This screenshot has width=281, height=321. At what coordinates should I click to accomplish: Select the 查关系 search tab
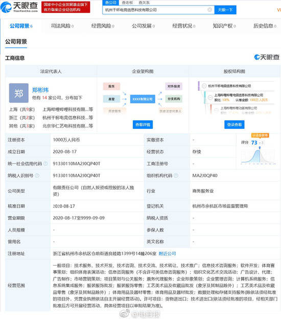coord(144,3)
